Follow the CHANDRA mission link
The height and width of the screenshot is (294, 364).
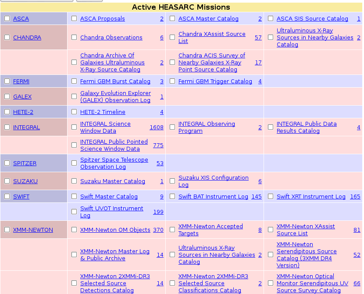pyautogui.click(x=27, y=37)
